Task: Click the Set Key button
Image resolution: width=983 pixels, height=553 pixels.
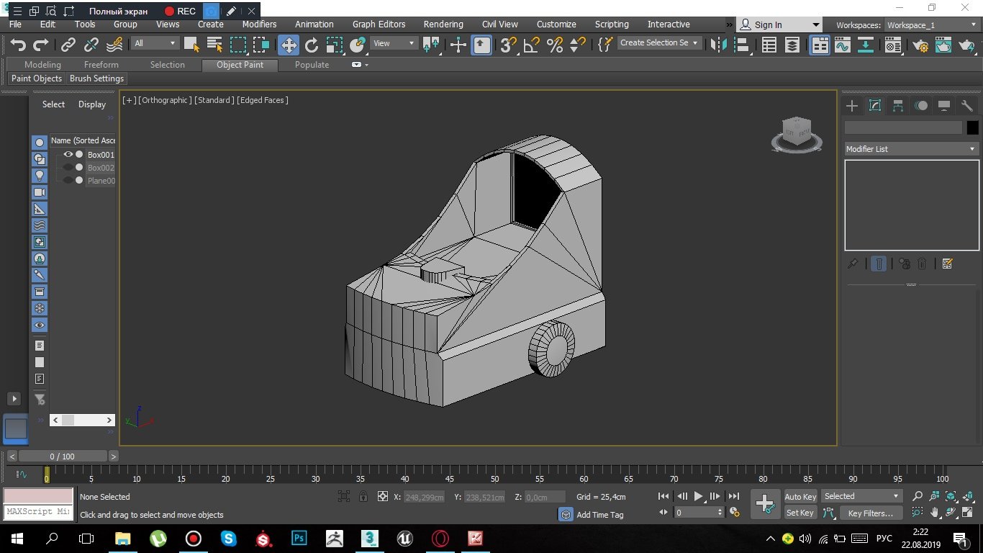Action: 800,513
